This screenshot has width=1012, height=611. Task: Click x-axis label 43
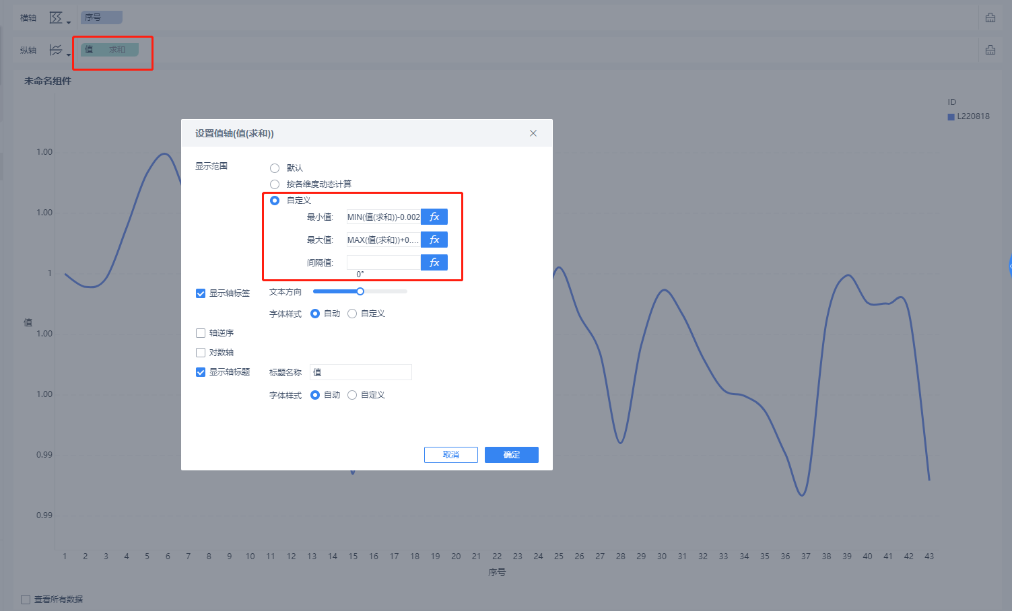[929, 556]
